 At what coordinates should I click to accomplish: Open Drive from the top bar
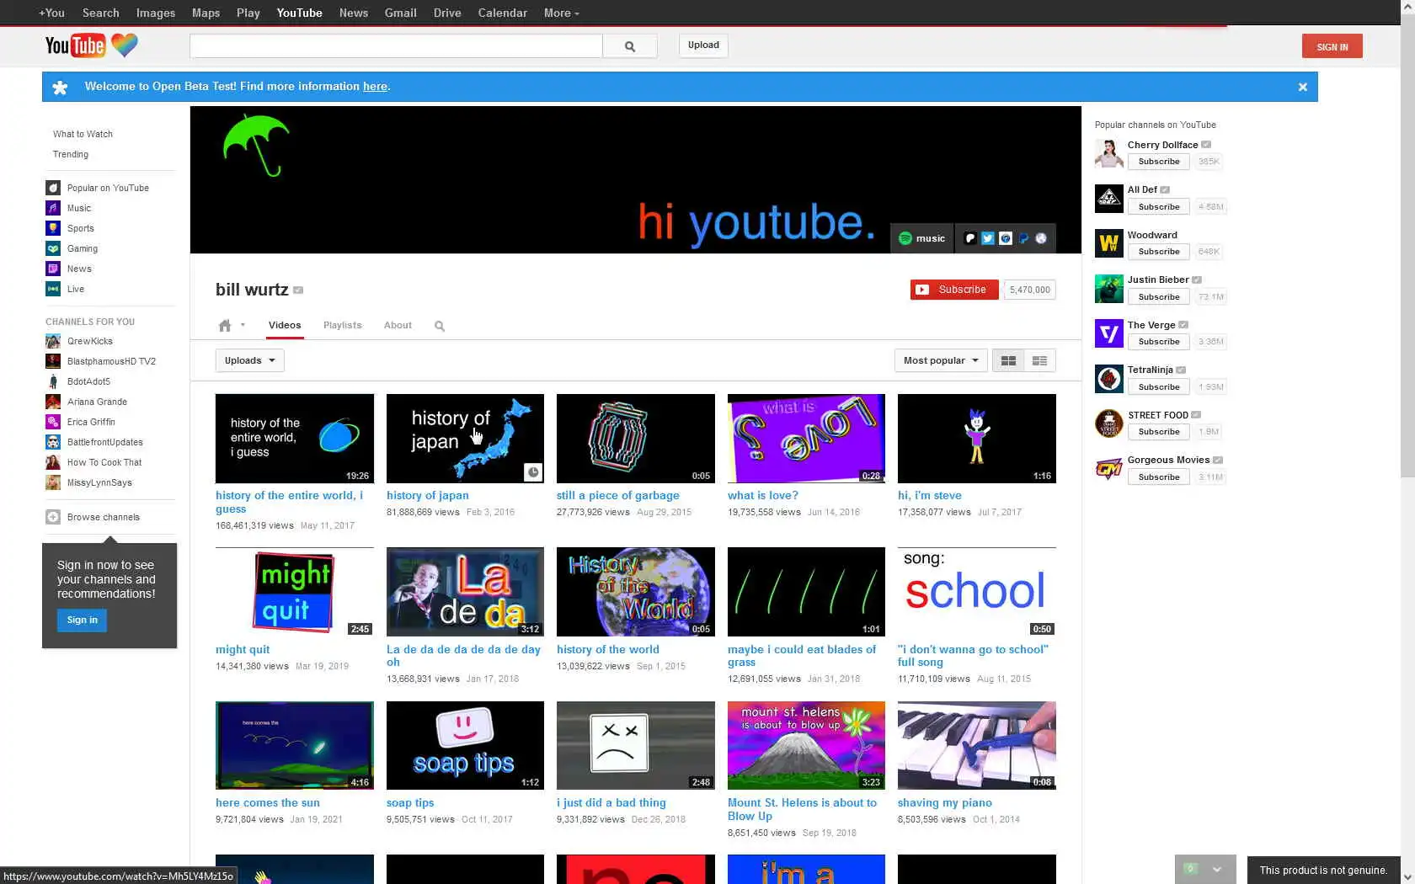(x=447, y=13)
